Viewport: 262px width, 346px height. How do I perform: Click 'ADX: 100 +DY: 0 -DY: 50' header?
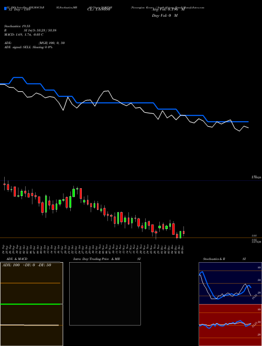click(x=27, y=265)
